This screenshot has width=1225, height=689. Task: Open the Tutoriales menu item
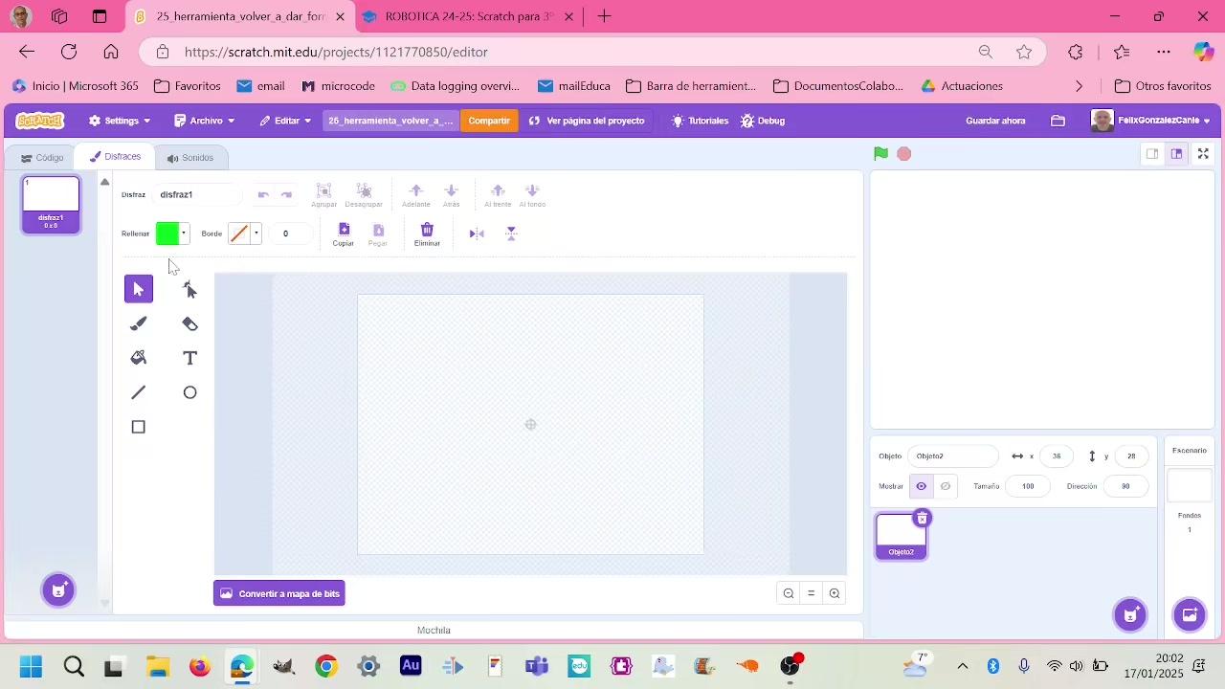click(x=701, y=121)
